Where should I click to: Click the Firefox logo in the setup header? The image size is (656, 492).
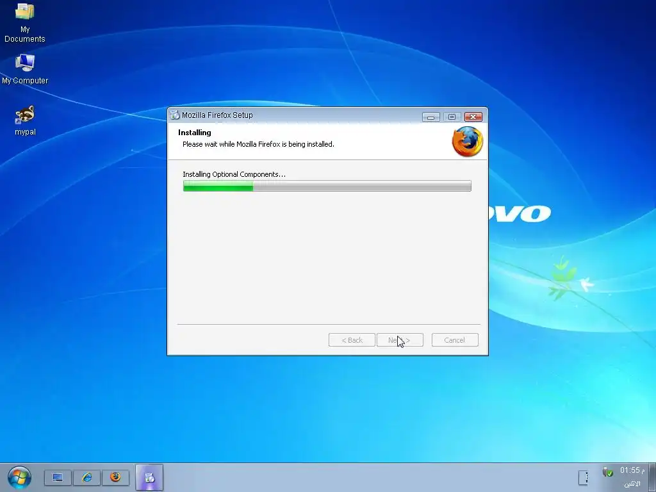(x=467, y=142)
